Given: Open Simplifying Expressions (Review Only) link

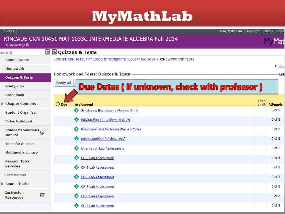Looking at the screenshot, I should [109, 110].
